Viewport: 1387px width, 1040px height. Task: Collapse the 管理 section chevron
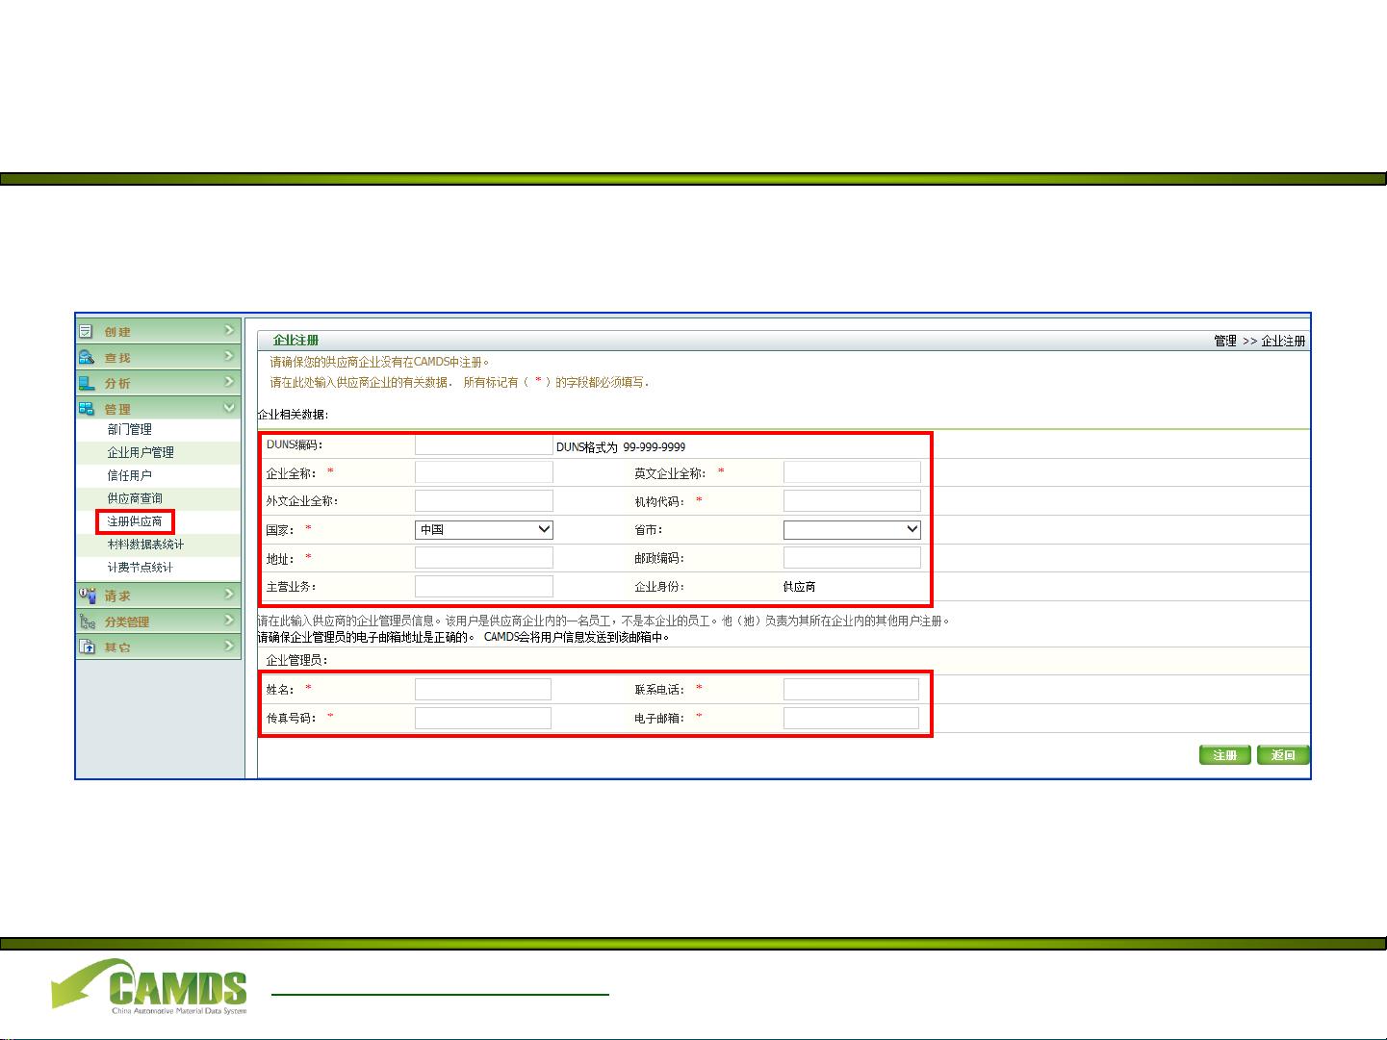(229, 408)
